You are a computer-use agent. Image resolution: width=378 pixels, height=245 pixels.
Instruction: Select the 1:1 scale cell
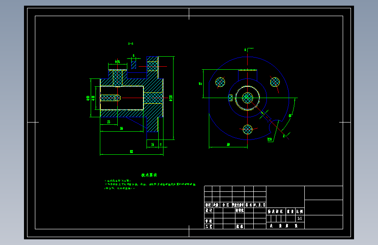[x=300, y=218]
